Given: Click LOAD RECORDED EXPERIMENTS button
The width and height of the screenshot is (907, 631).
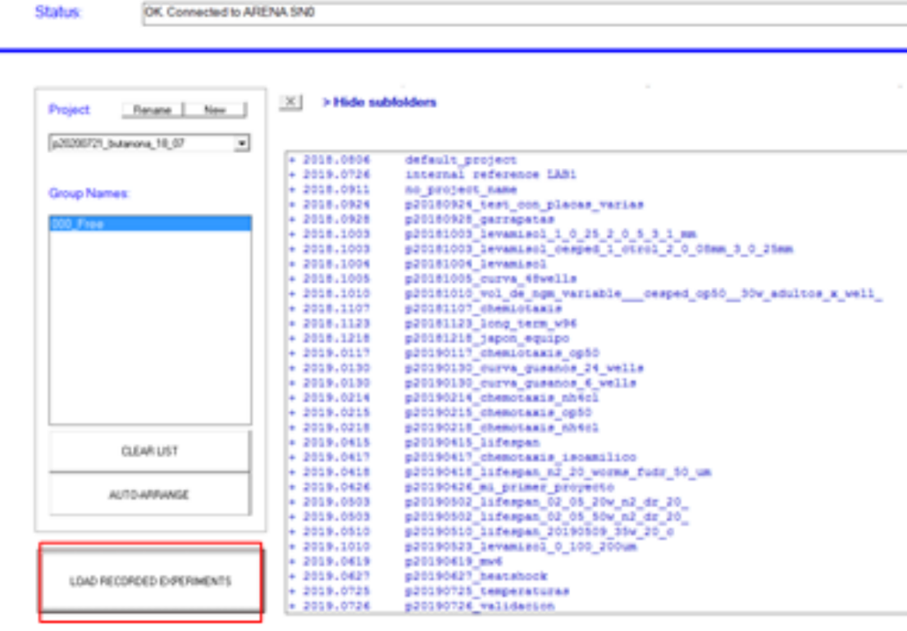Looking at the screenshot, I should (x=150, y=582).
